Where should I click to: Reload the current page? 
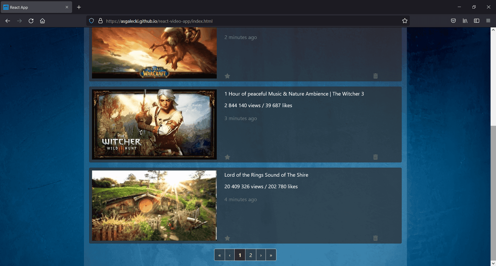pyautogui.click(x=31, y=21)
